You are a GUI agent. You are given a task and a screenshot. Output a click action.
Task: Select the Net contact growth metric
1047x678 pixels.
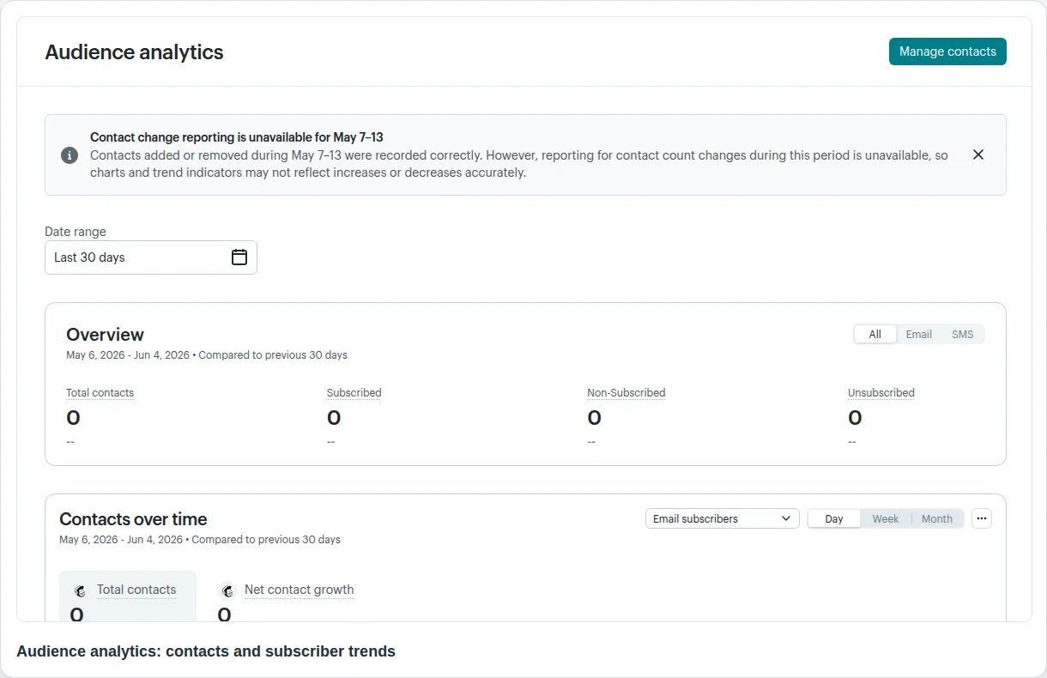click(299, 590)
